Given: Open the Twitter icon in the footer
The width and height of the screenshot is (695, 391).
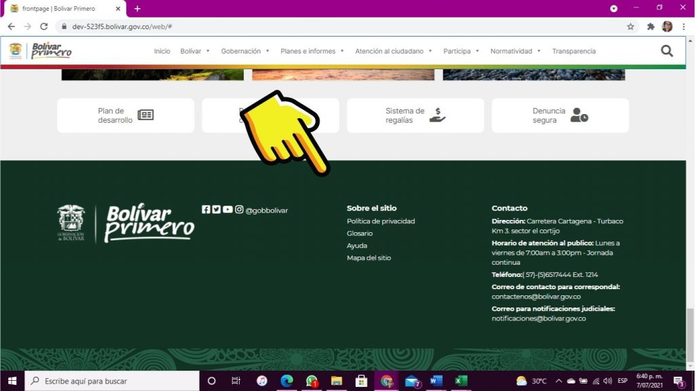Looking at the screenshot, I should click(x=217, y=209).
